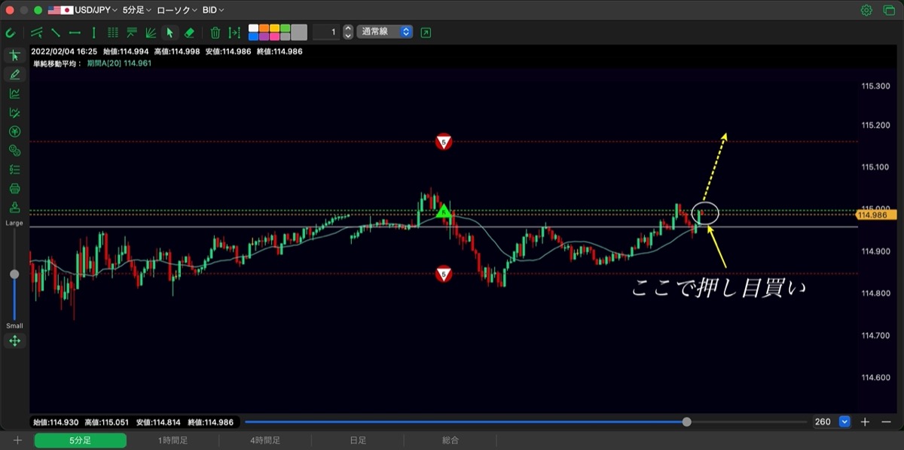Switch to the 1時間足 tab
Image resolution: width=904 pixels, height=450 pixels.
pyautogui.click(x=173, y=440)
